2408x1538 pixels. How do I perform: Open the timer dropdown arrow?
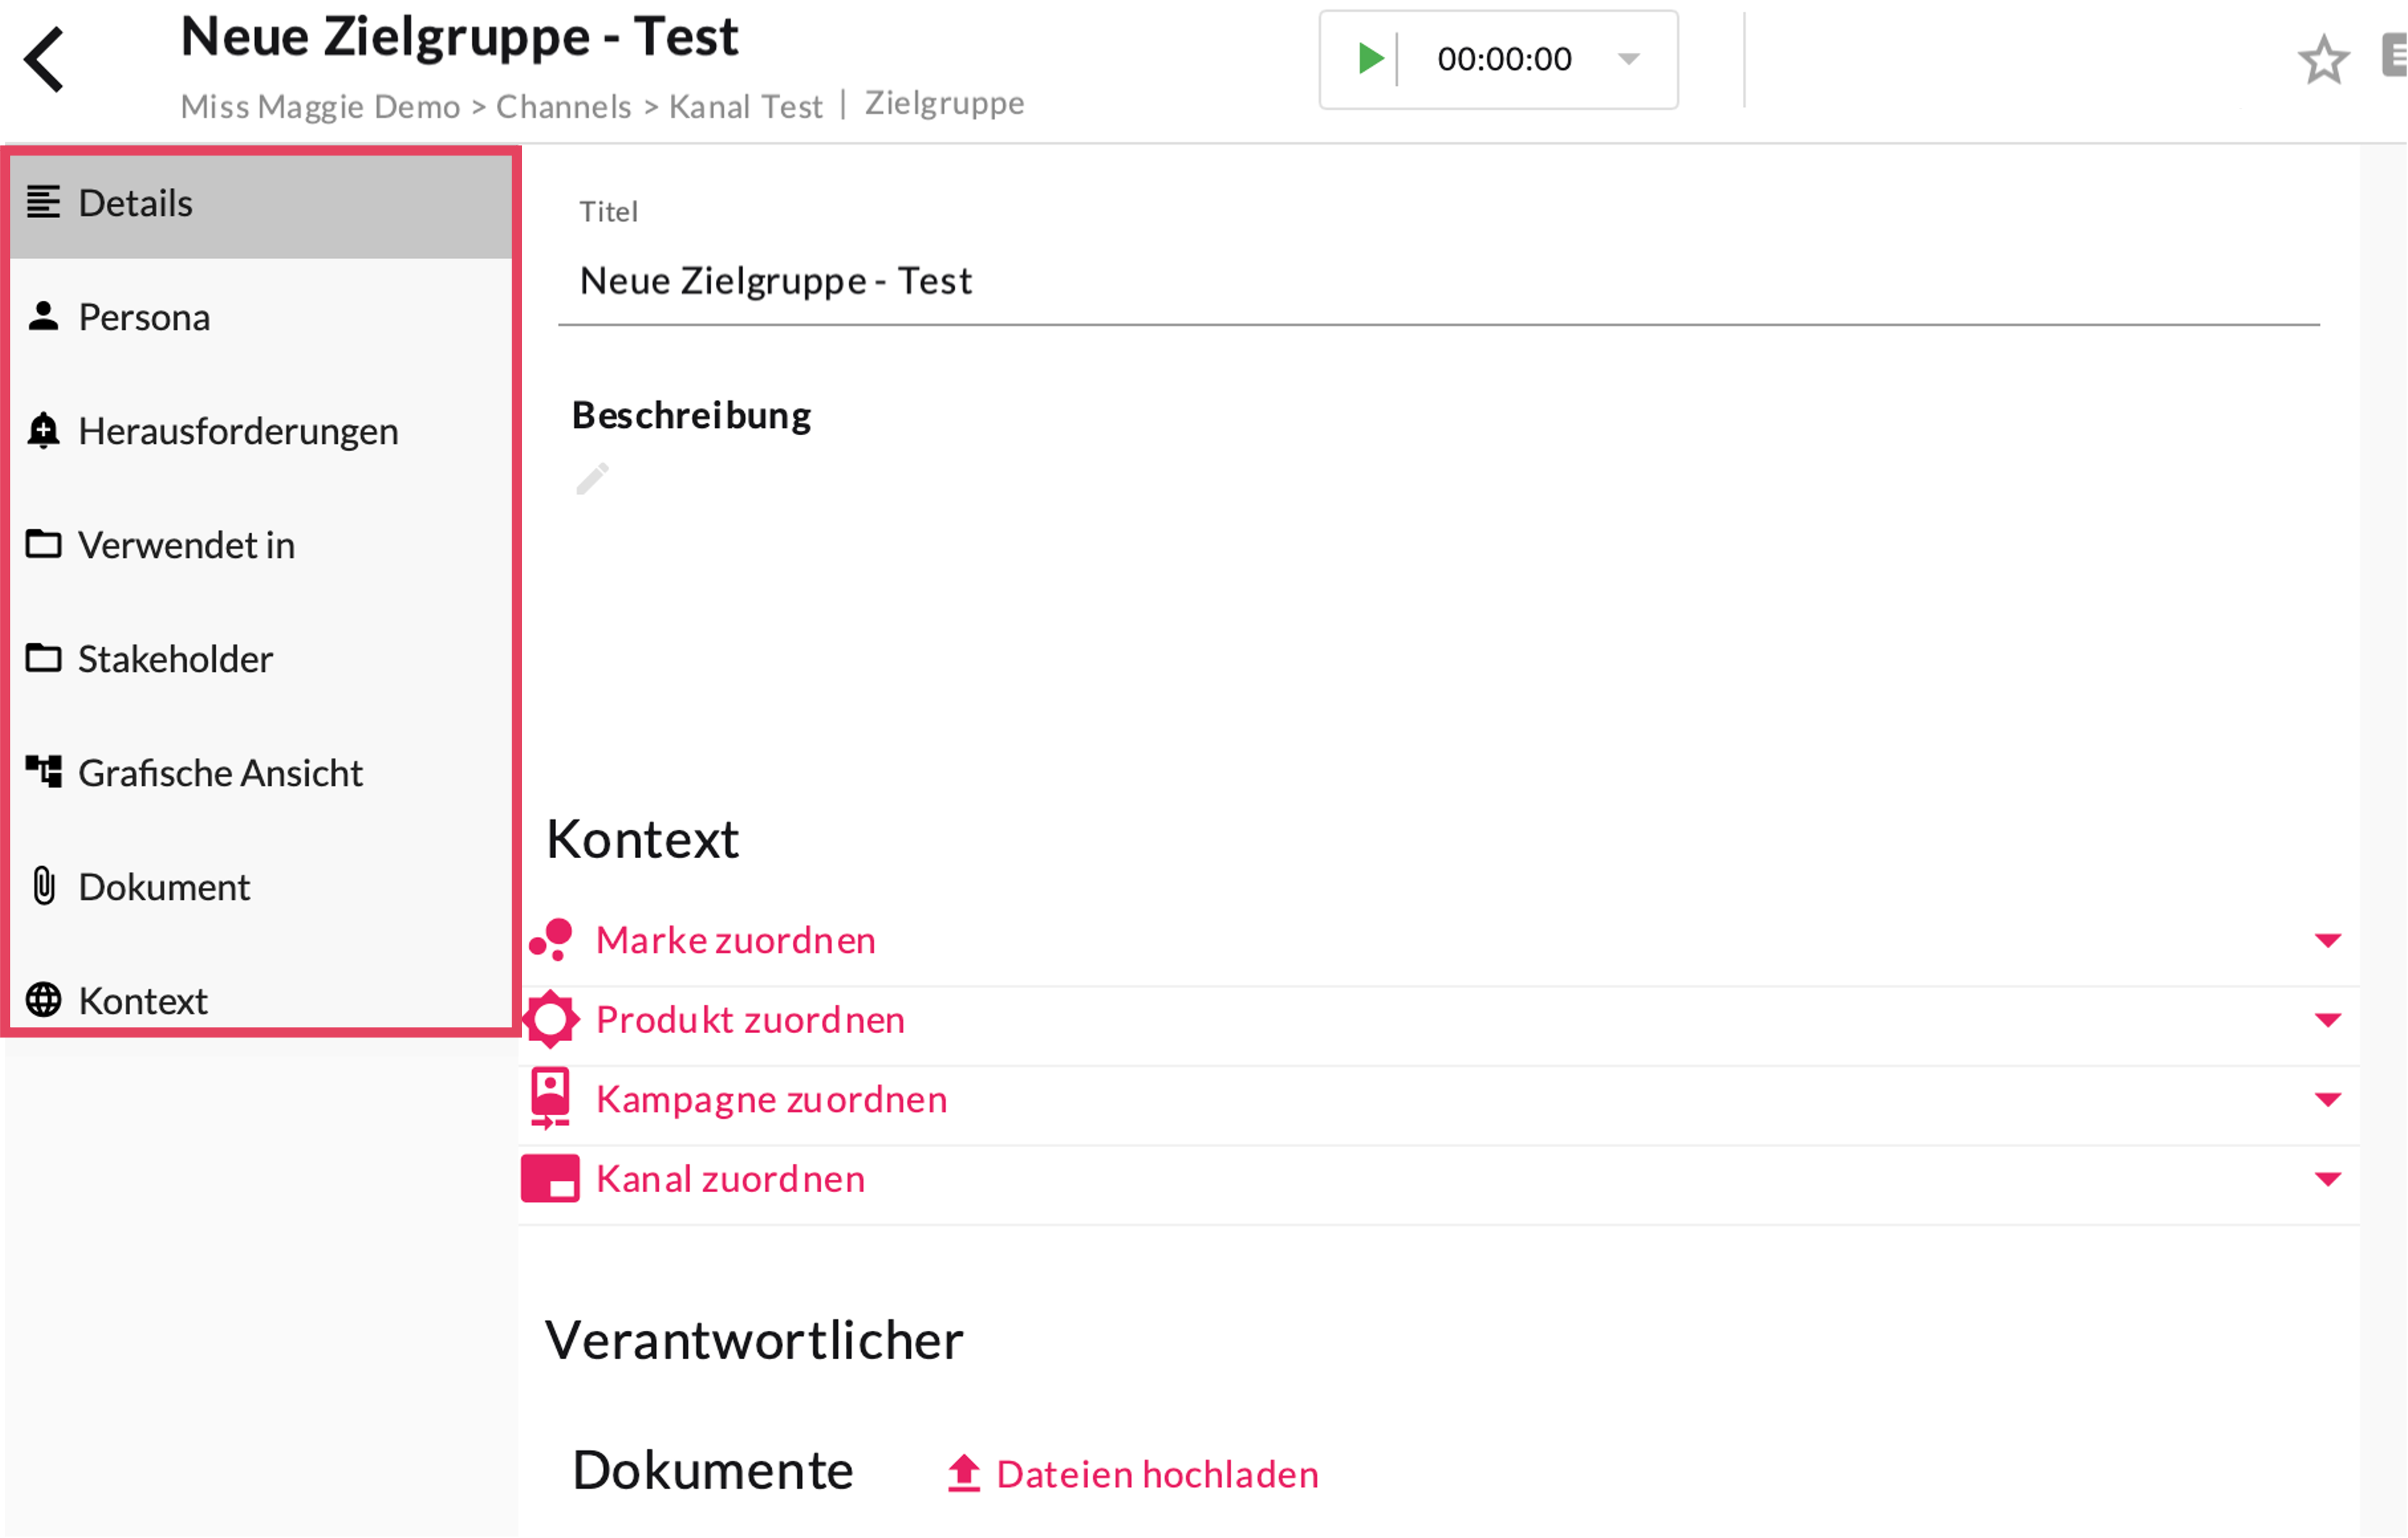(1628, 59)
